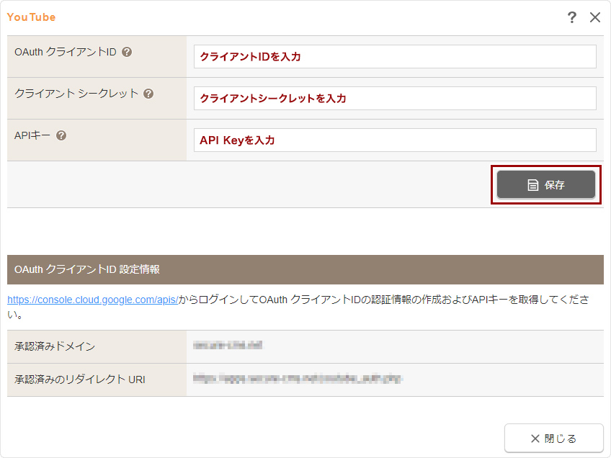Click the OAuth クライアントID 設定情報 header

(x=305, y=269)
